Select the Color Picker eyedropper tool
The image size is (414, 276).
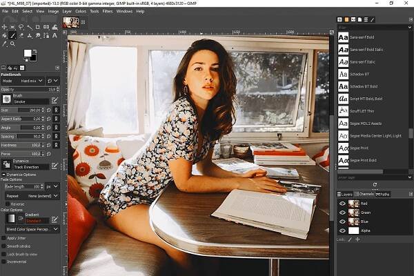(4, 43)
